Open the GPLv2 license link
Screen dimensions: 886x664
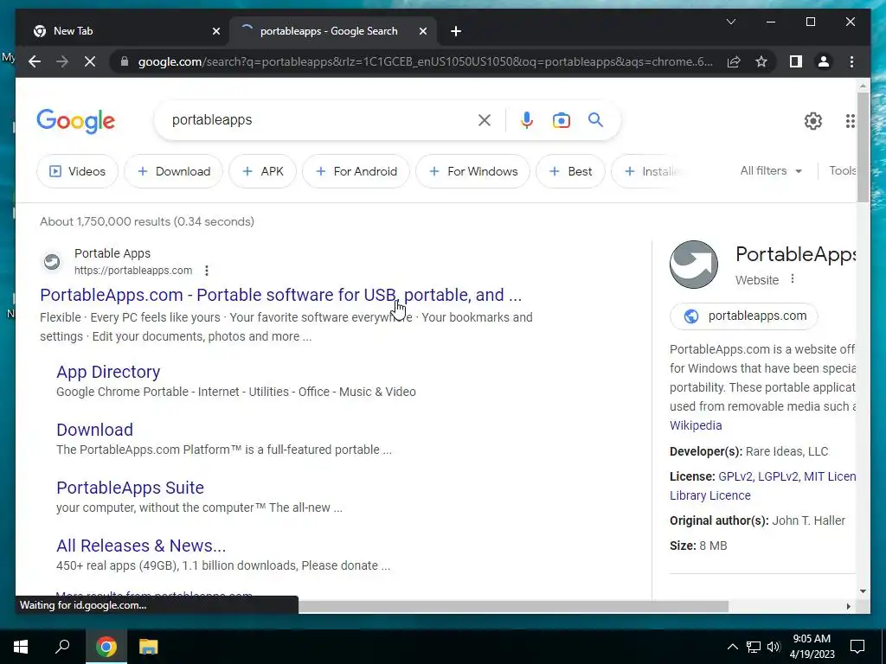click(x=735, y=476)
